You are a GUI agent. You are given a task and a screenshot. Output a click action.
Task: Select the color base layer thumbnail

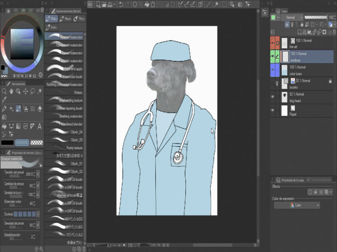pyautogui.click(x=285, y=70)
